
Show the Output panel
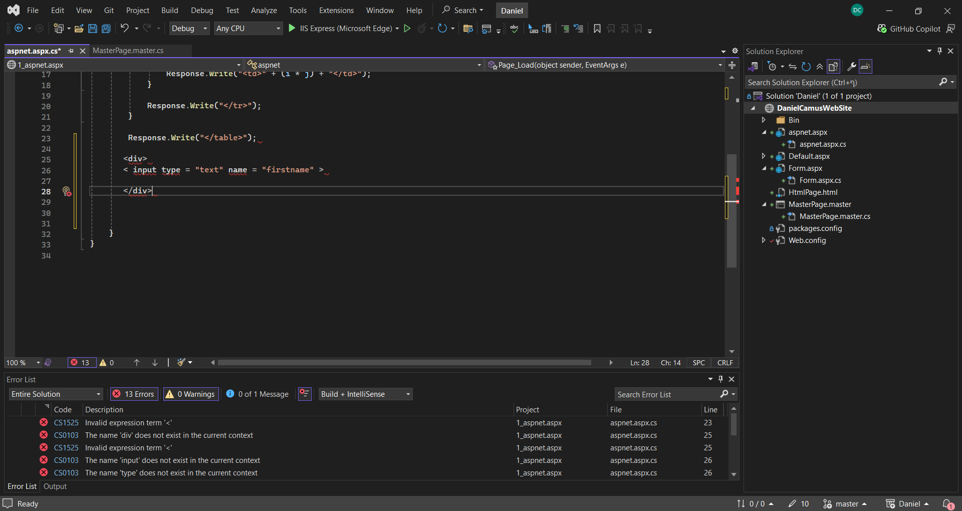click(x=55, y=486)
